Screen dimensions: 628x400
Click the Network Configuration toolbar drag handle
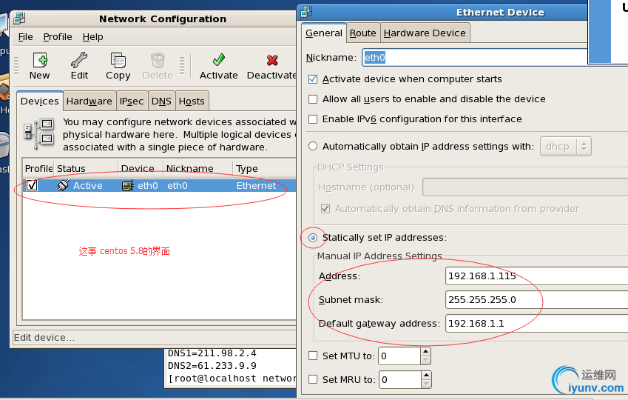tap(16, 66)
